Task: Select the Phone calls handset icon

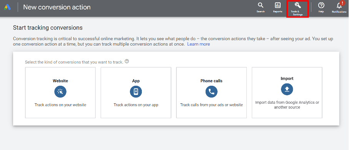Action: pos(211,91)
